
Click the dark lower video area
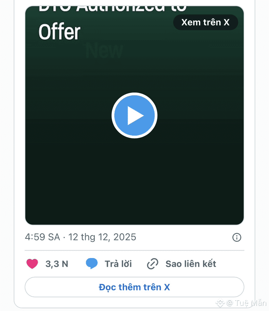click(x=134, y=182)
